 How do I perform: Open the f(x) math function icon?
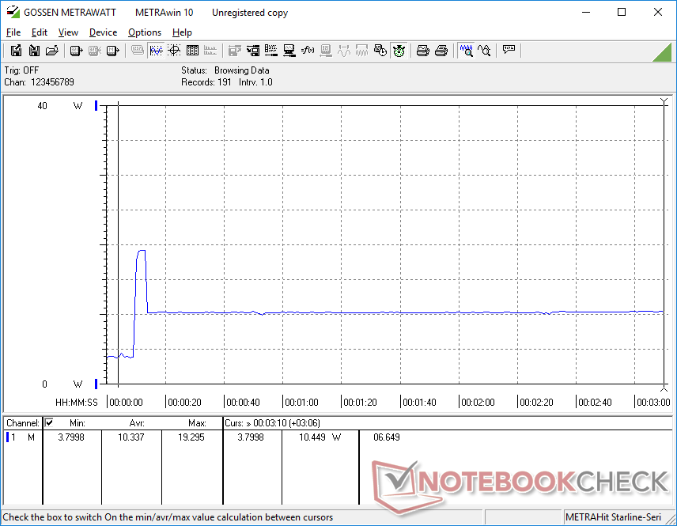[x=308, y=51]
